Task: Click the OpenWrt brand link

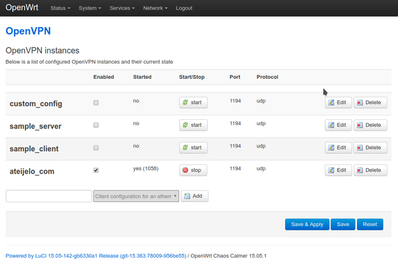Action: coord(22,7)
